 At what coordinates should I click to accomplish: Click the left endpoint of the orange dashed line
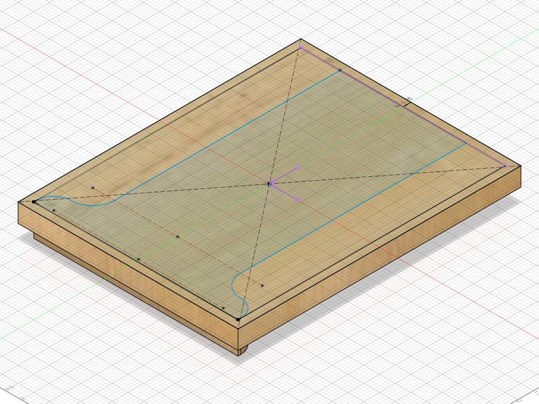pos(93,188)
